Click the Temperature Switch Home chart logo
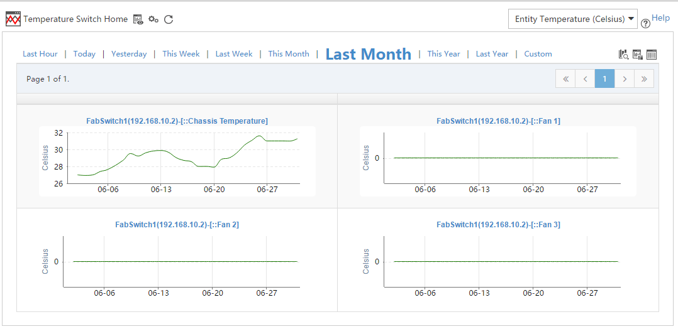The height and width of the screenshot is (329, 678). (x=13, y=19)
